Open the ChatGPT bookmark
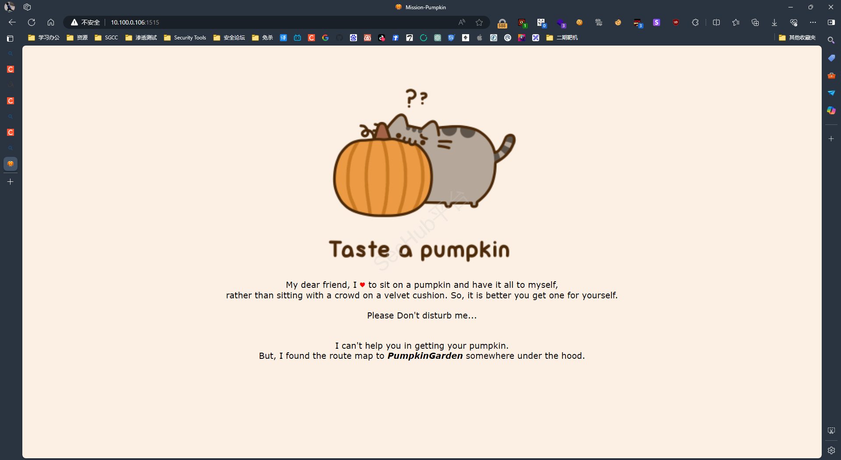This screenshot has width=841, height=460. click(x=438, y=38)
